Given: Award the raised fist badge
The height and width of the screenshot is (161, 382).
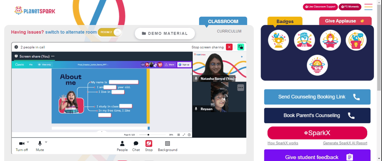Looking at the screenshot, I should [x=304, y=40].
